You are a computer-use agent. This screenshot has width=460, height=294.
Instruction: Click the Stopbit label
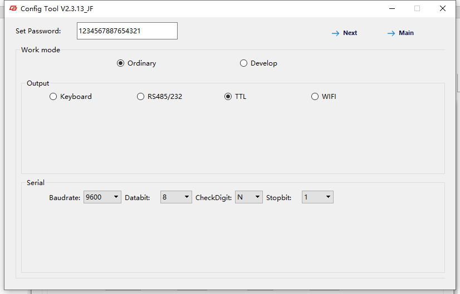tap(278, 198)
